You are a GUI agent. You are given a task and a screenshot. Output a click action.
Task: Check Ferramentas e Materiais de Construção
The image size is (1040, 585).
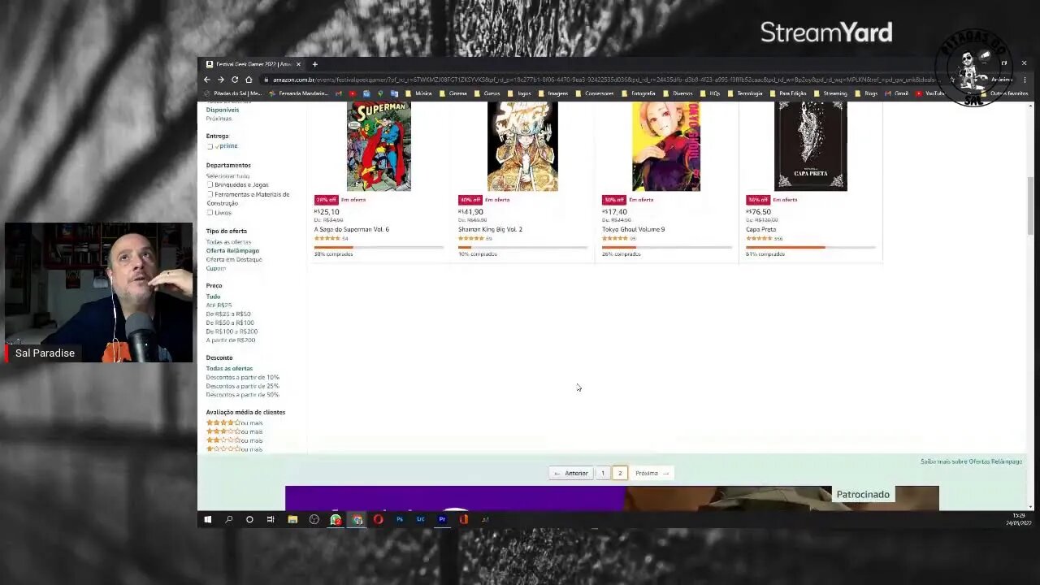click(210, 194)
